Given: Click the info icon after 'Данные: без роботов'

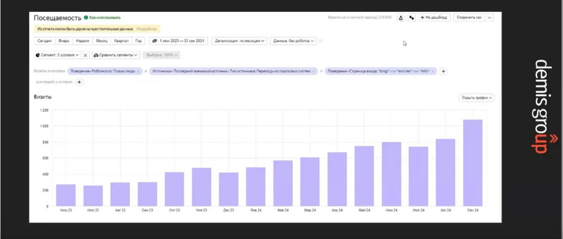Looking at the screenshot, I should (320, 41).
